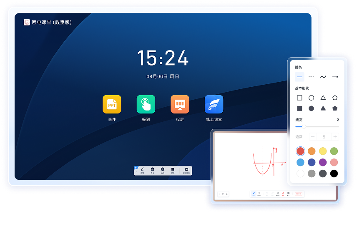Start the 线上课堂 online classroom
This screenshot has width=357, height=229.
tap(214, 104)
